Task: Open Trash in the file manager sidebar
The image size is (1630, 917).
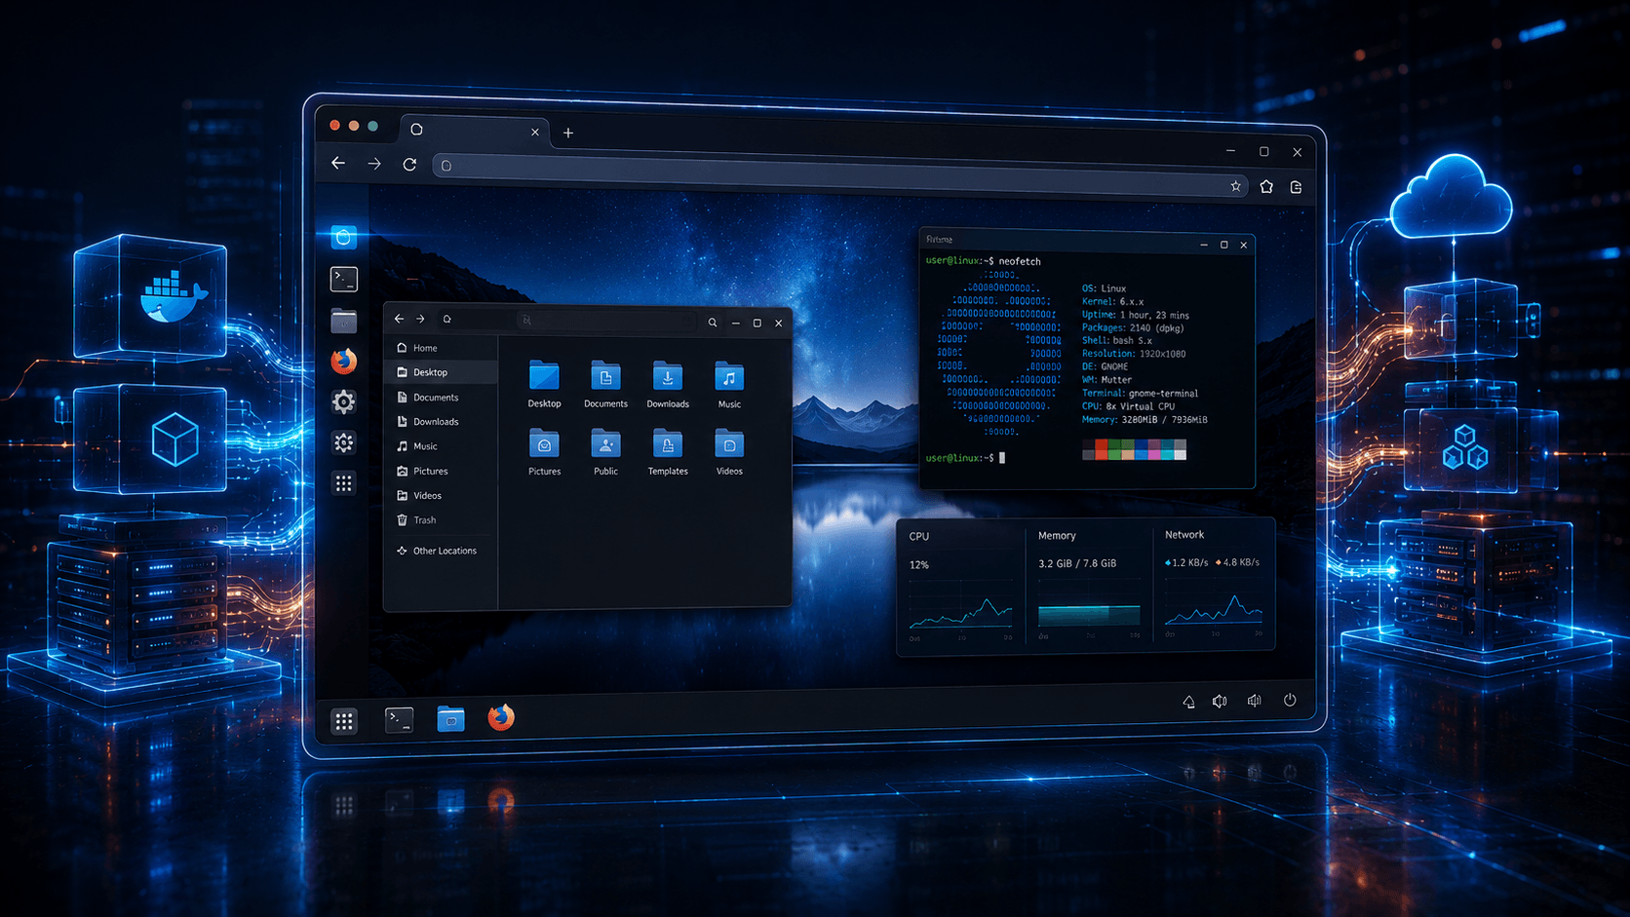Action: (442, 520)
